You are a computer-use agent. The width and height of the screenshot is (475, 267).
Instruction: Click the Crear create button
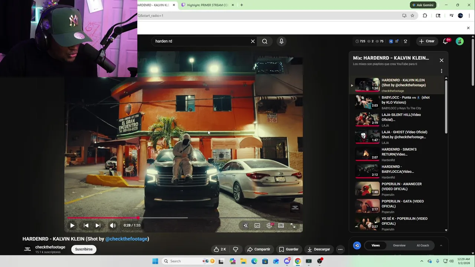pyautogui.click(x=427, y=41)
